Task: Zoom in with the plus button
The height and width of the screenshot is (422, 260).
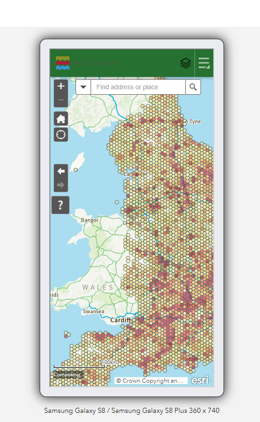Action: pyautogui.click(x=61, y=86)
